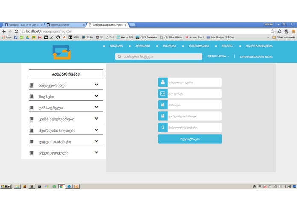Show hidden bookmarks with the » arrow
Viewport: 297px width, 211px height.
pos(268,38)
